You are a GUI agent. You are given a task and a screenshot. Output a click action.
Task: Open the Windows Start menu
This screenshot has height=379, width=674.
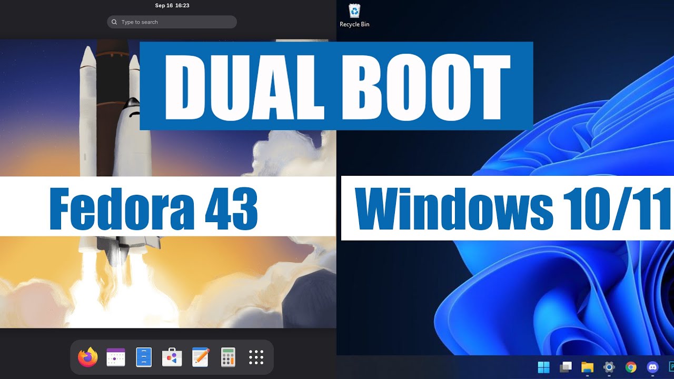543,367
